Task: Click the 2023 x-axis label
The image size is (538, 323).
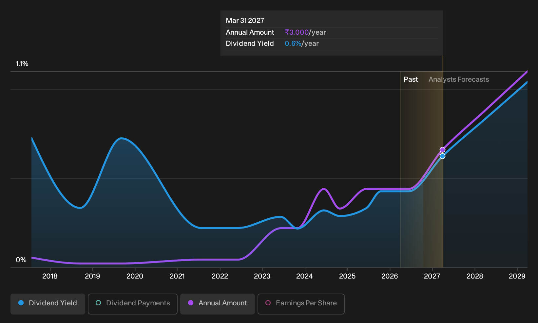Action: pyautogui.click(x=262, y=276)
